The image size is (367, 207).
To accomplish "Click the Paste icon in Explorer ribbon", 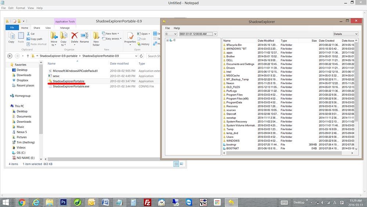I will (21, 38).
